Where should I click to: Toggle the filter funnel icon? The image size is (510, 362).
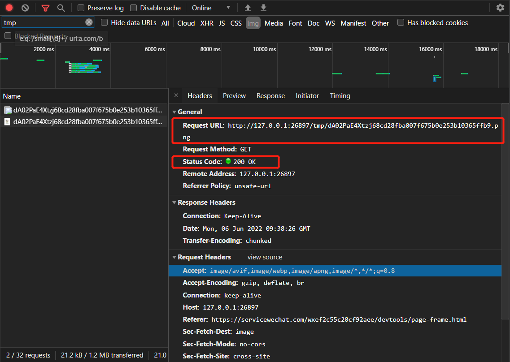[46, 8]
